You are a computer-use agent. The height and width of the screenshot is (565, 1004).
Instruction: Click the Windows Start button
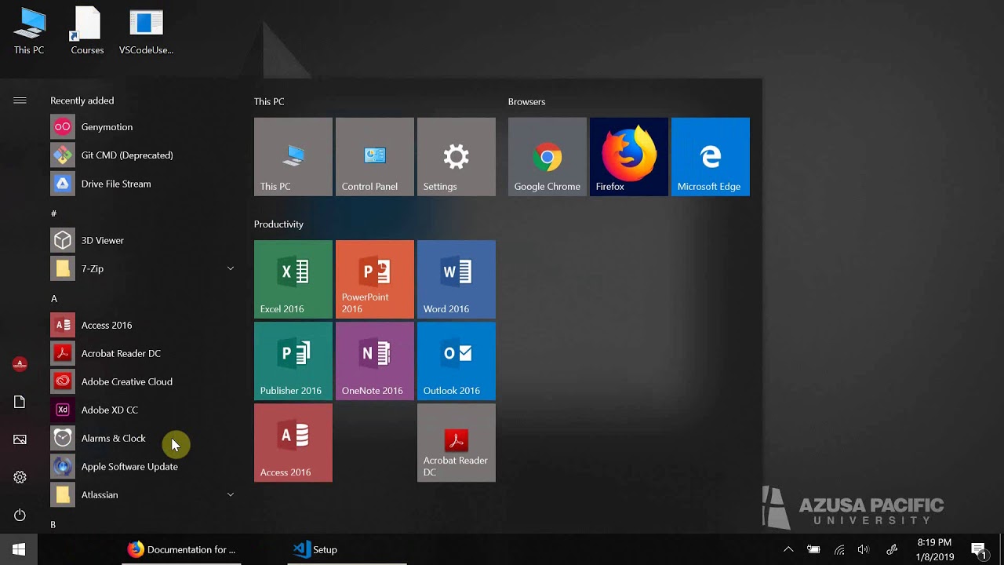pos(19,549)
